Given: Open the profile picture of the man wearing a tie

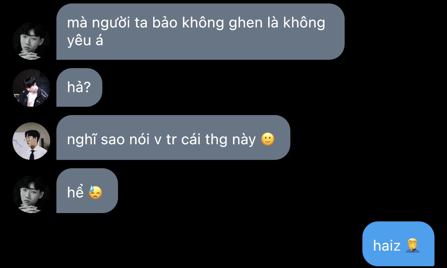Looking at the screenshot, I should point(31,141).
